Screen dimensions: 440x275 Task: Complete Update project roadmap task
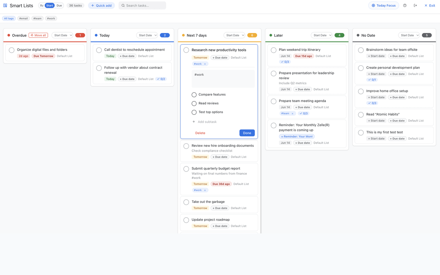click(186, 220)
